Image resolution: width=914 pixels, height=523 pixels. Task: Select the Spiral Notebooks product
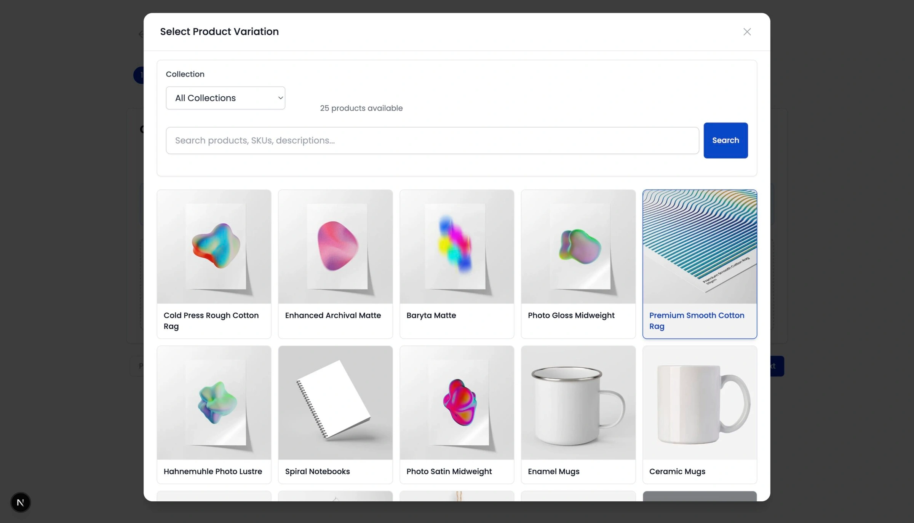coord(335,414)
